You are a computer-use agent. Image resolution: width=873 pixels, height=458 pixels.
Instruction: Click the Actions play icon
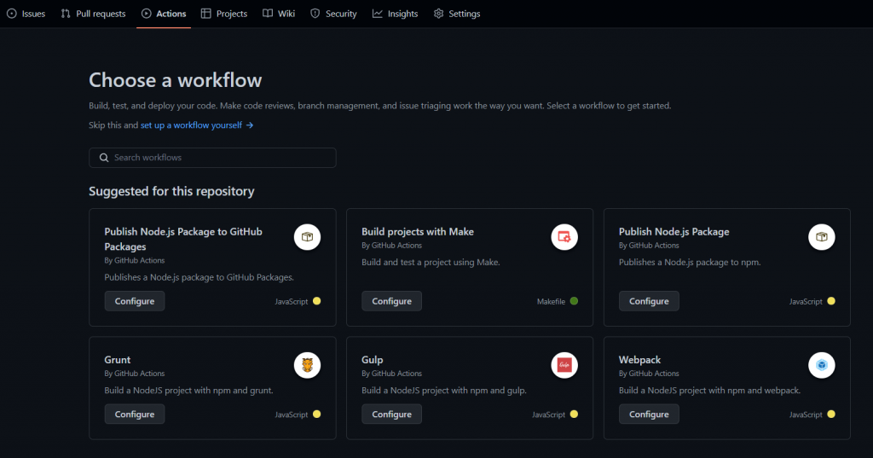point(147,14)
